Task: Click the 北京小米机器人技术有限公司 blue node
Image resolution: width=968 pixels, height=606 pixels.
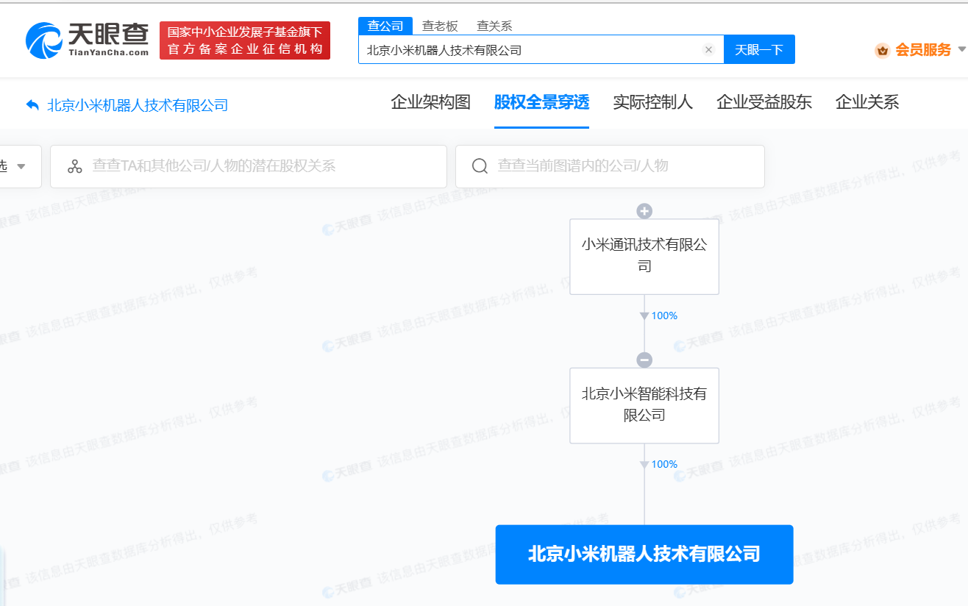Action: pyautogui.click(x=644, y=555)
